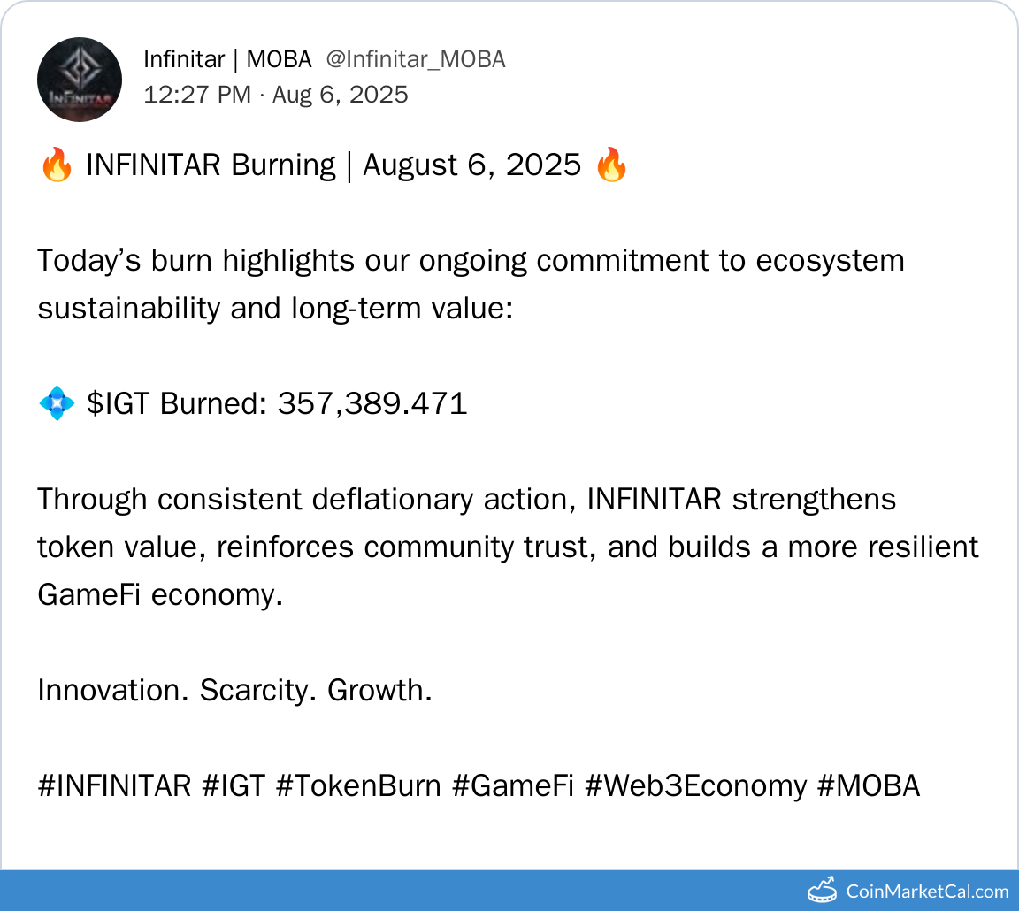Visit CoinMarketCal.com watermark link
This screenshot has width=1019, height=911.
coord(927,891)
